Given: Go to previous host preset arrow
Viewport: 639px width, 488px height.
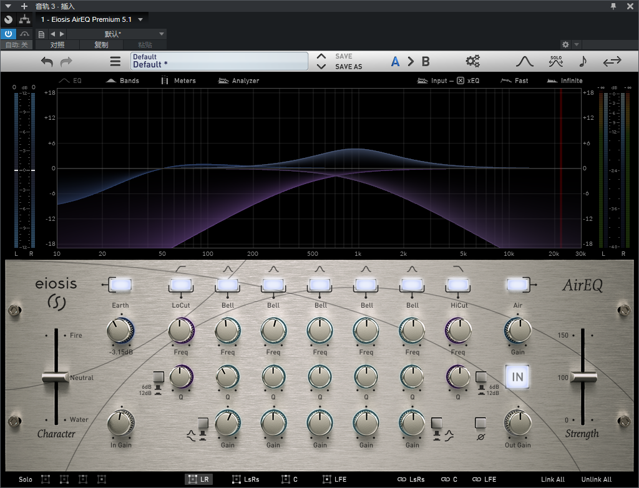Looking at the screenshot, I should coord(52,34).
